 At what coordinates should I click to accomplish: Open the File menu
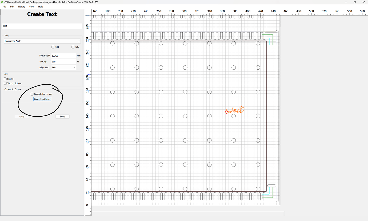point(4,6)
